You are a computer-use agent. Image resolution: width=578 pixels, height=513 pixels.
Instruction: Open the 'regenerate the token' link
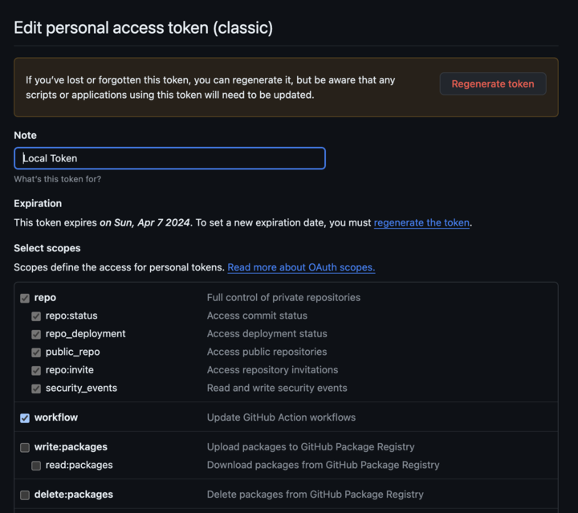pos(421,222)
